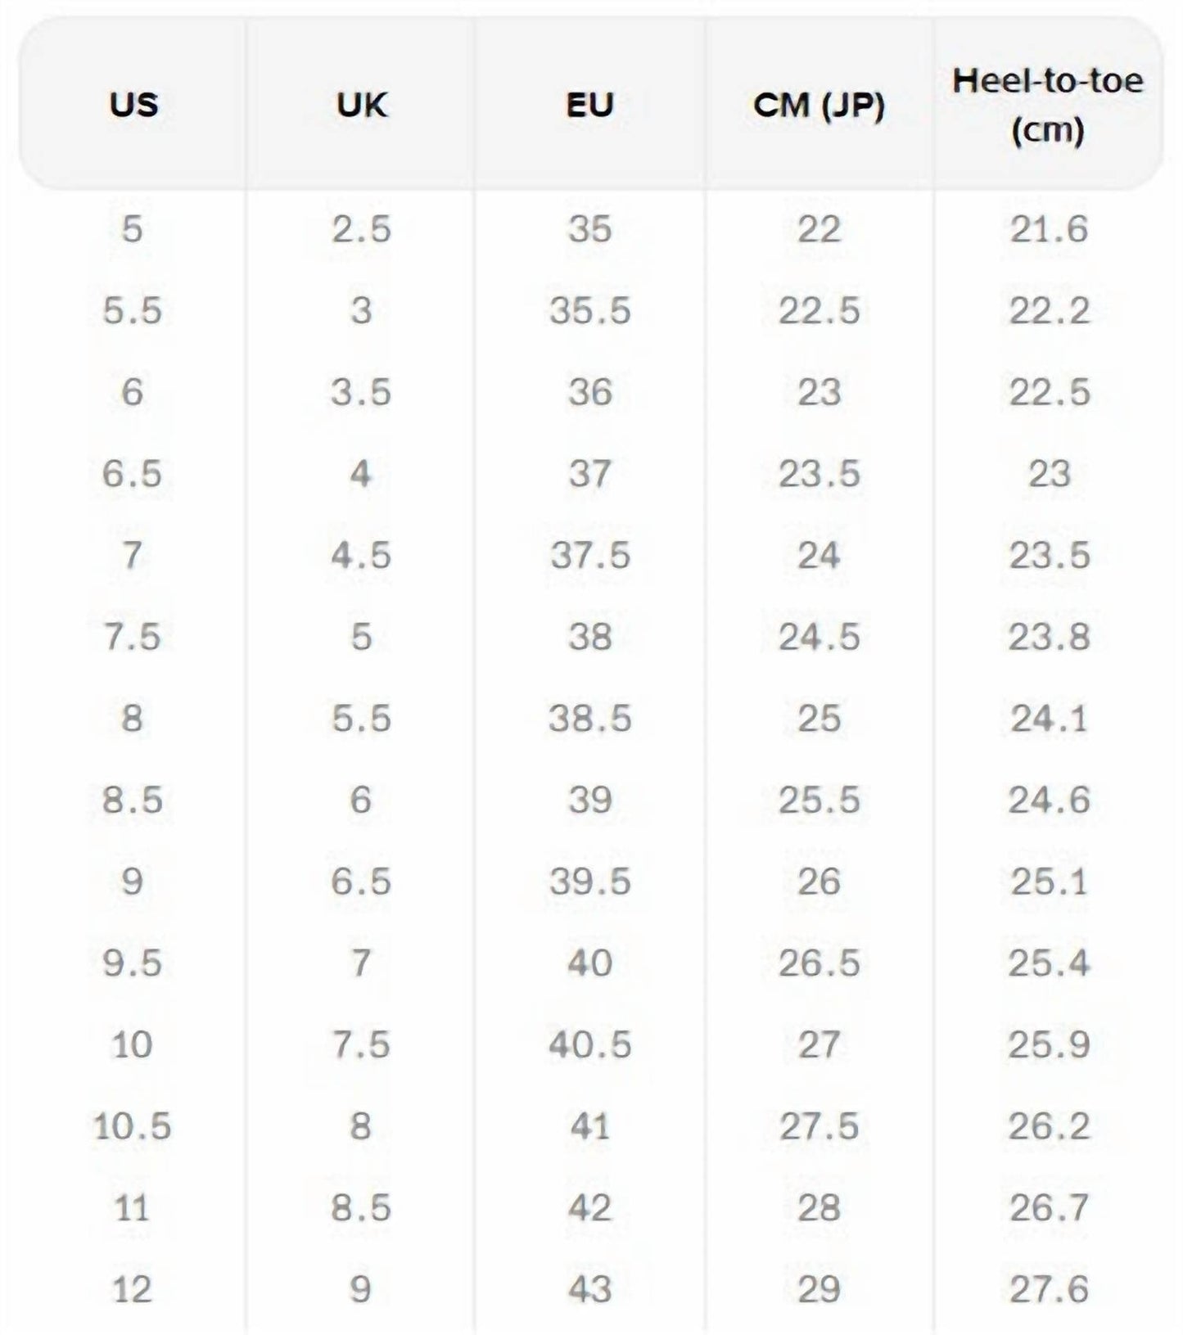Select CM (JP) value 22 cell
The image size is (1183, 1335).
[x=819, y=228]
